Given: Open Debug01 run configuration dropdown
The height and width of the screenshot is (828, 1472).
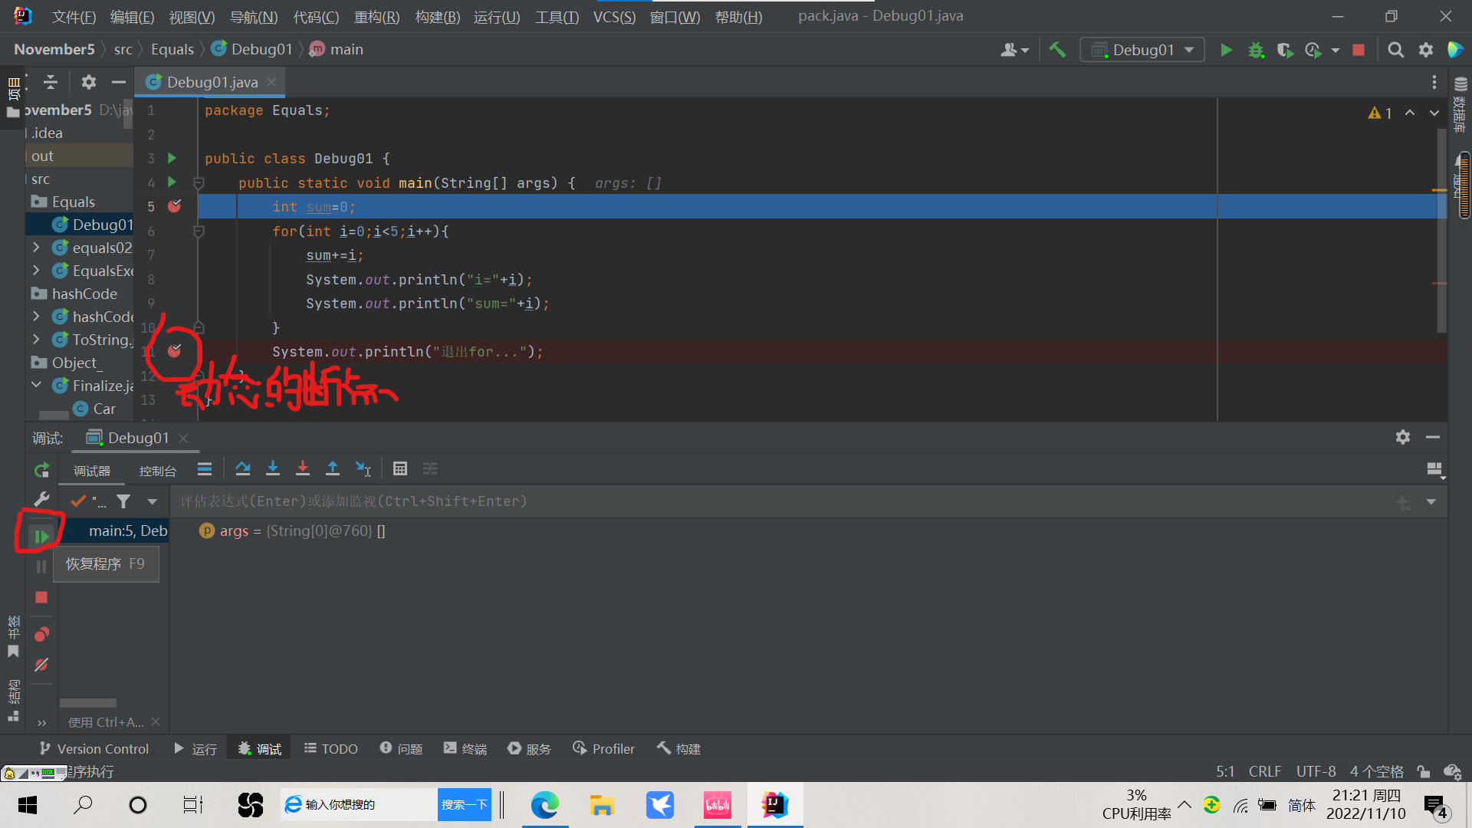Looking at the screenshot, I should pos(1142,50).
